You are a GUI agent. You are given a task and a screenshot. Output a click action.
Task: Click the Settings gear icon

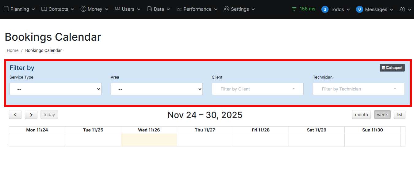(227, 9)
